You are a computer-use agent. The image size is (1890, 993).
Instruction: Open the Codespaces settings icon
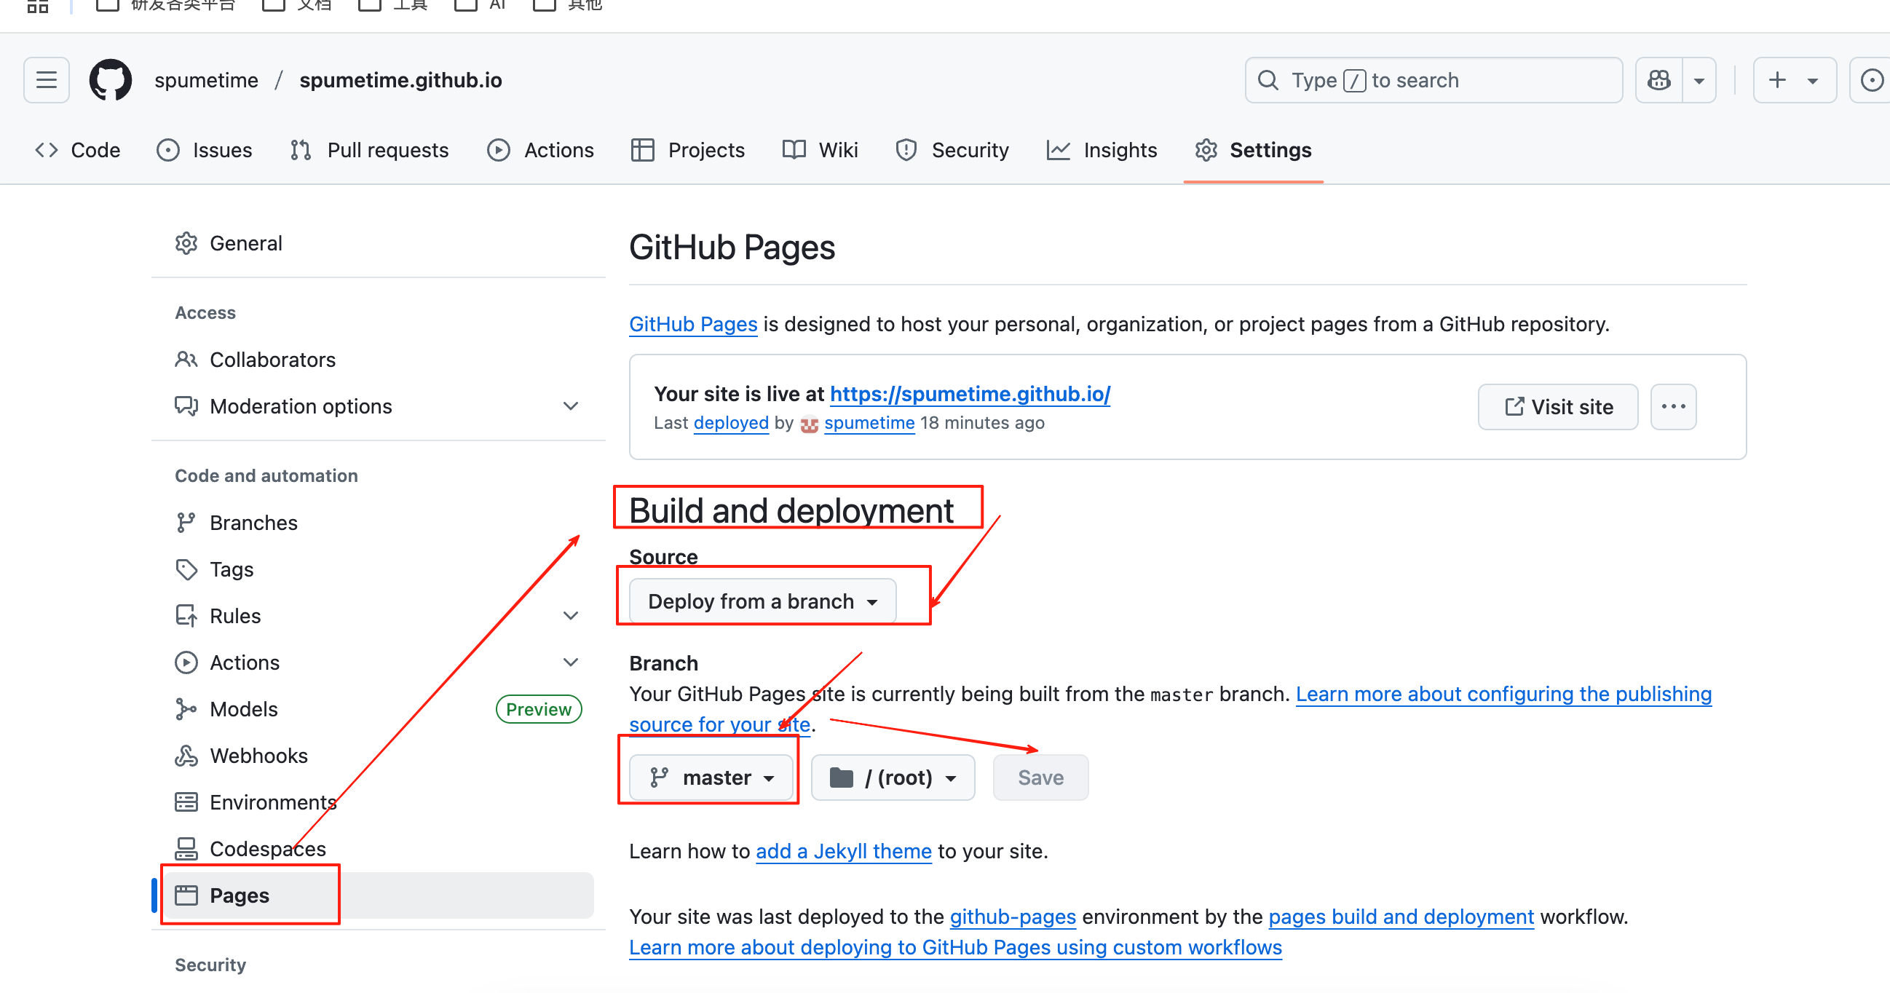(186, 848)
